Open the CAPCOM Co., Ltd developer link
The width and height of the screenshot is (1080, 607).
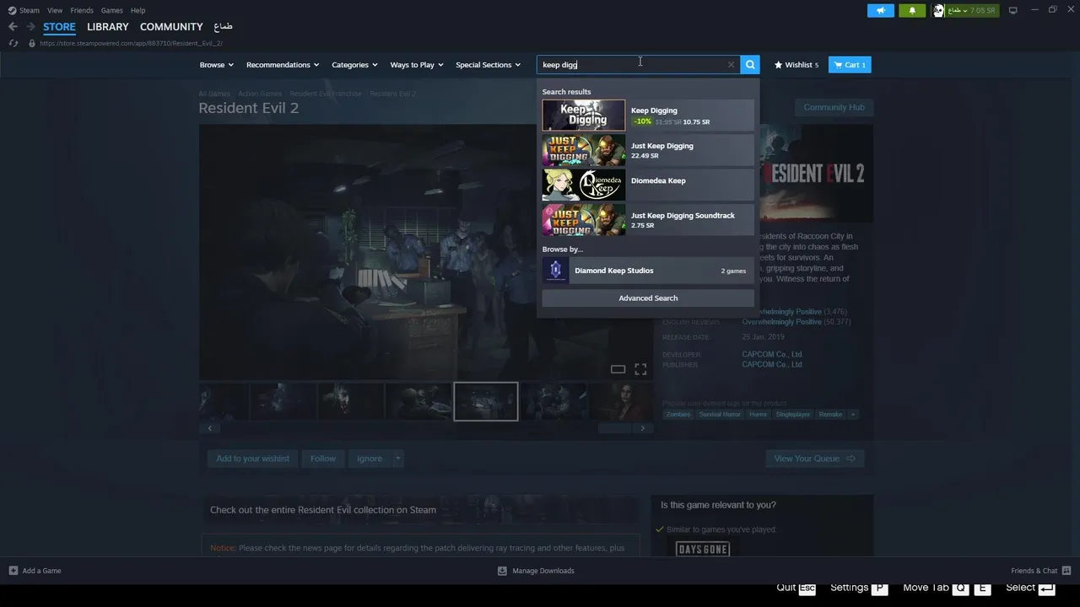(x=772, y=354)
